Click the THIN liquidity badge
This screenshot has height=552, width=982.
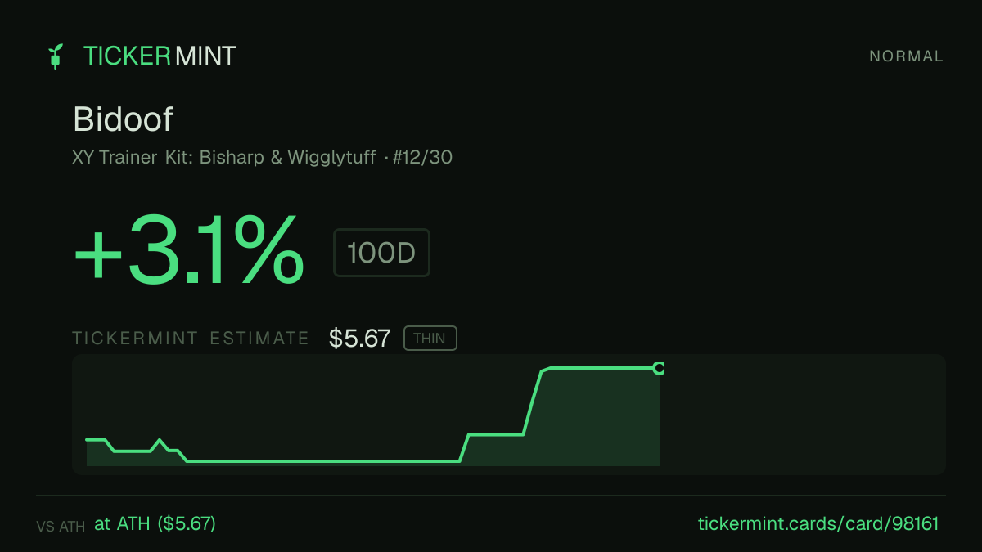pyautogui.click(x=430, y=339)
